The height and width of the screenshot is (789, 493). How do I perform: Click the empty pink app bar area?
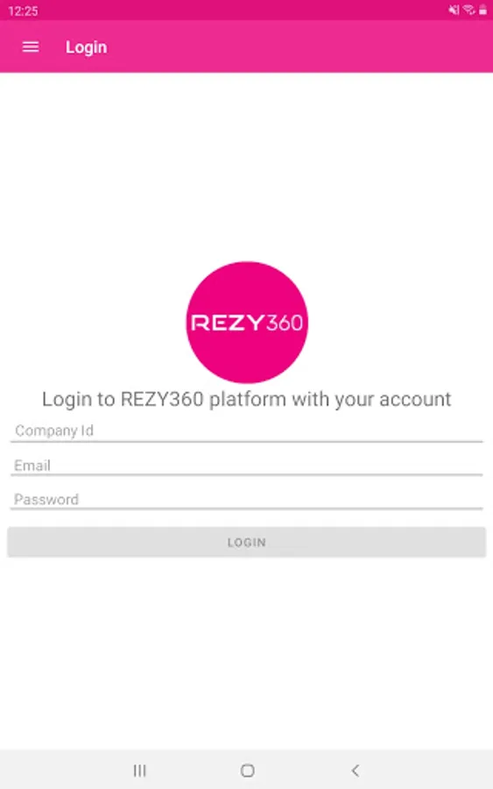tap(301, 46)
